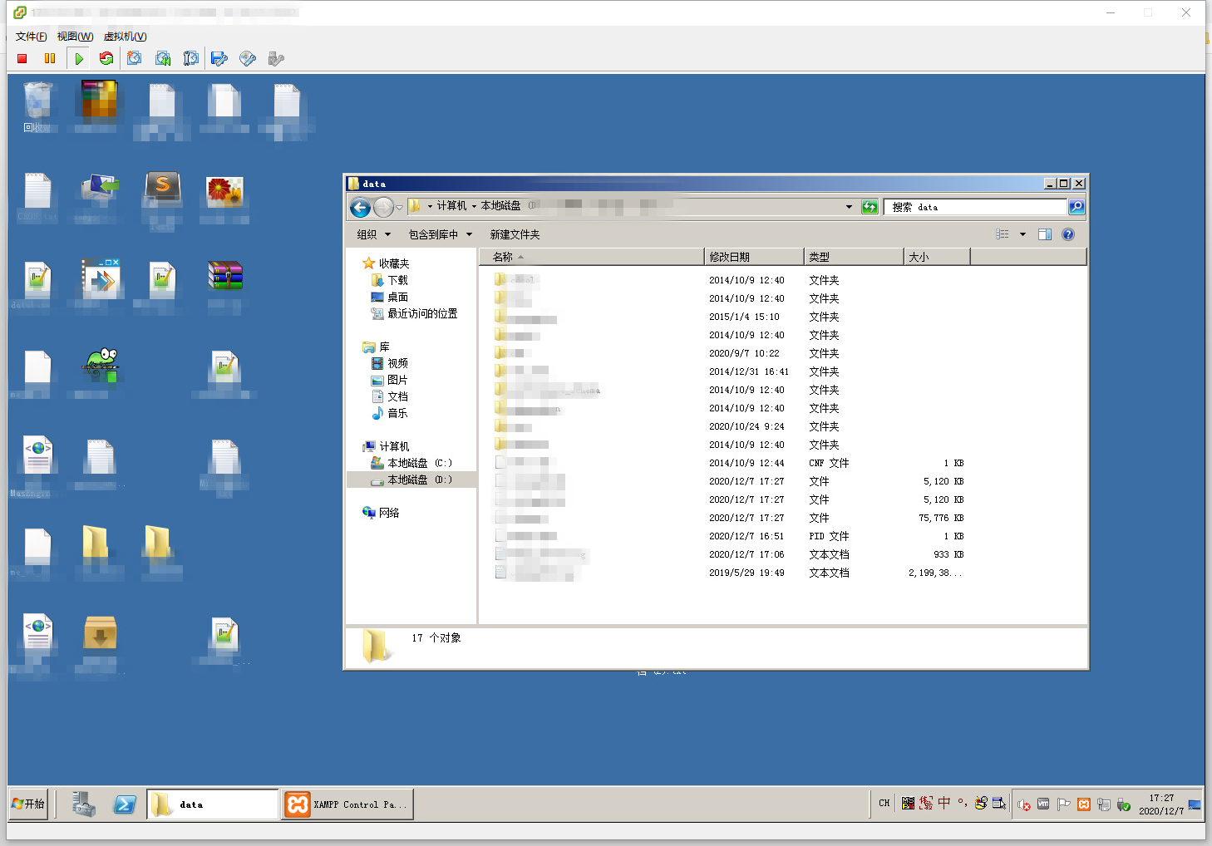Click the red power off VM button
This screenshot has height=846, width=1212.
tap(22, 58)
